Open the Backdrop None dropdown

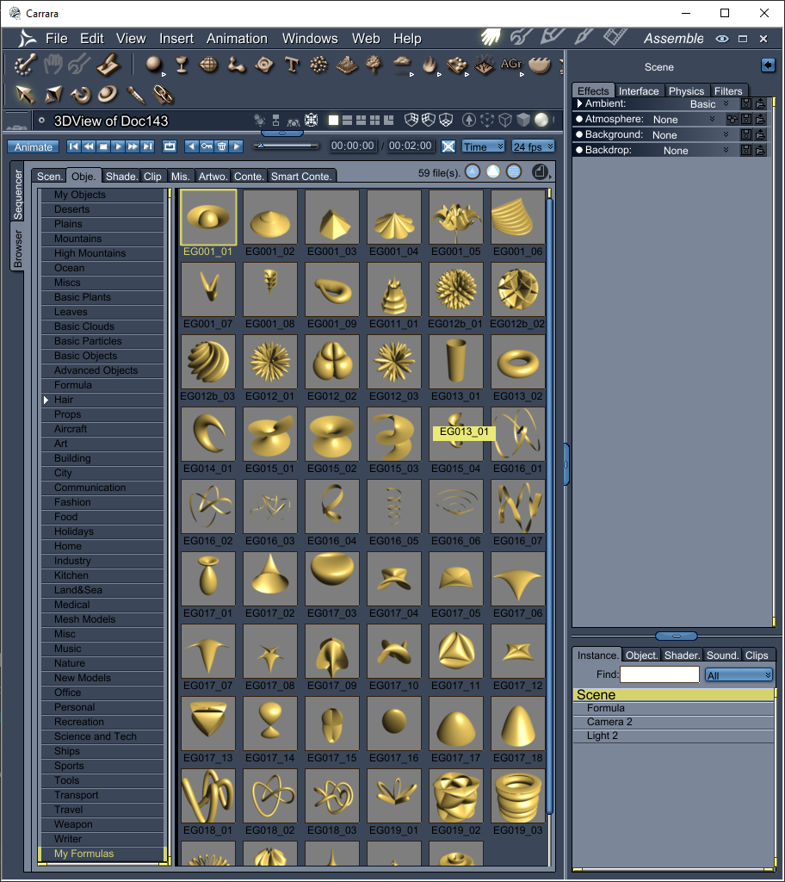point(695,150)
